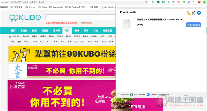Open the Buying list bookmark folder
The height and width of the screenshot is (111, 207).
[x=56, y=7]
